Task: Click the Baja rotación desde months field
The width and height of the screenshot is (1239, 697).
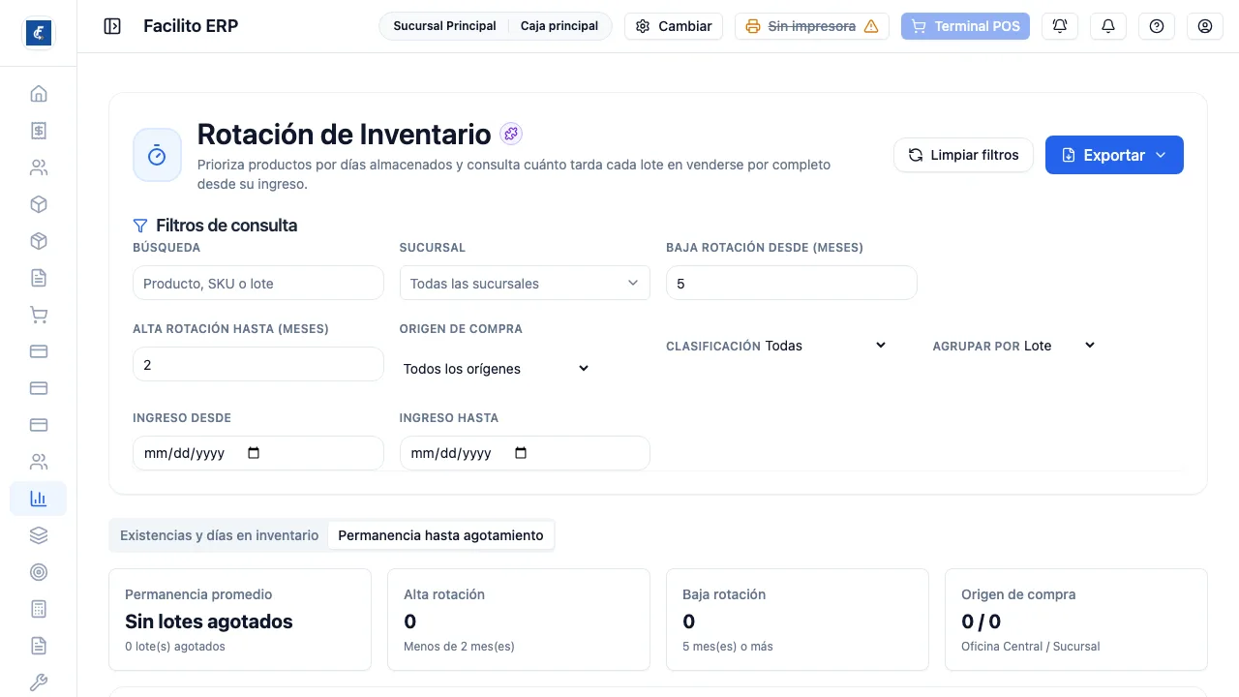Action: 791,284
